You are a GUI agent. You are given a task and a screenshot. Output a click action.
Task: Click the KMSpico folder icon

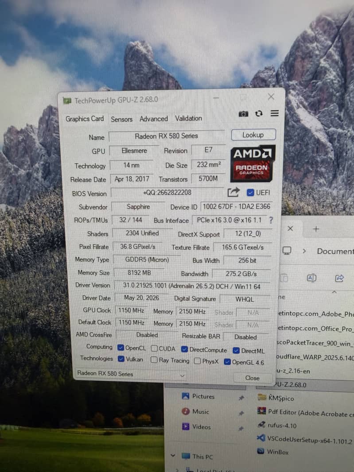[262, 397]
